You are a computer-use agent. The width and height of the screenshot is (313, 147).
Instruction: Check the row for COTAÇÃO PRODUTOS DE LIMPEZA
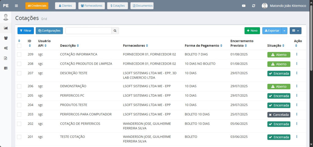[x=19, y=64]
